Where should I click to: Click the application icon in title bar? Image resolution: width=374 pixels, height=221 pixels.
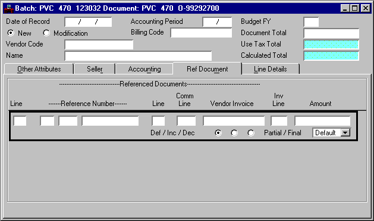(x=8, y=8)
